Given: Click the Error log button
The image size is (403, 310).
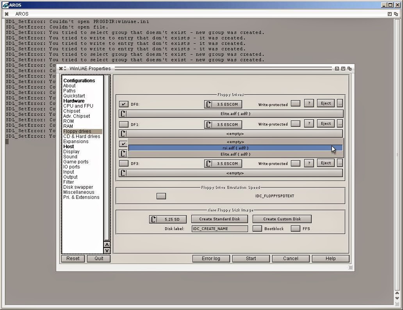Looking at the screenshot, I should (x=211, y=259).
